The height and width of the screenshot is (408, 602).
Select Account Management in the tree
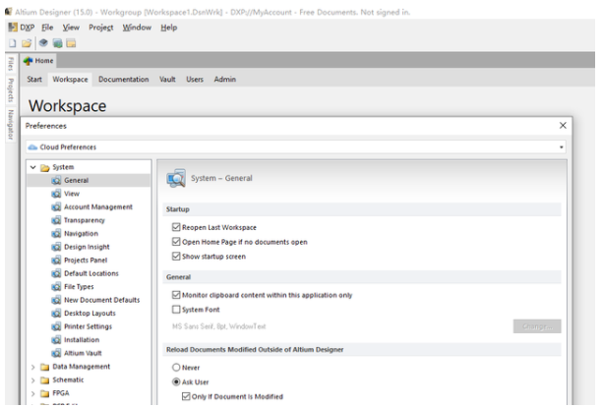point(98,207)
